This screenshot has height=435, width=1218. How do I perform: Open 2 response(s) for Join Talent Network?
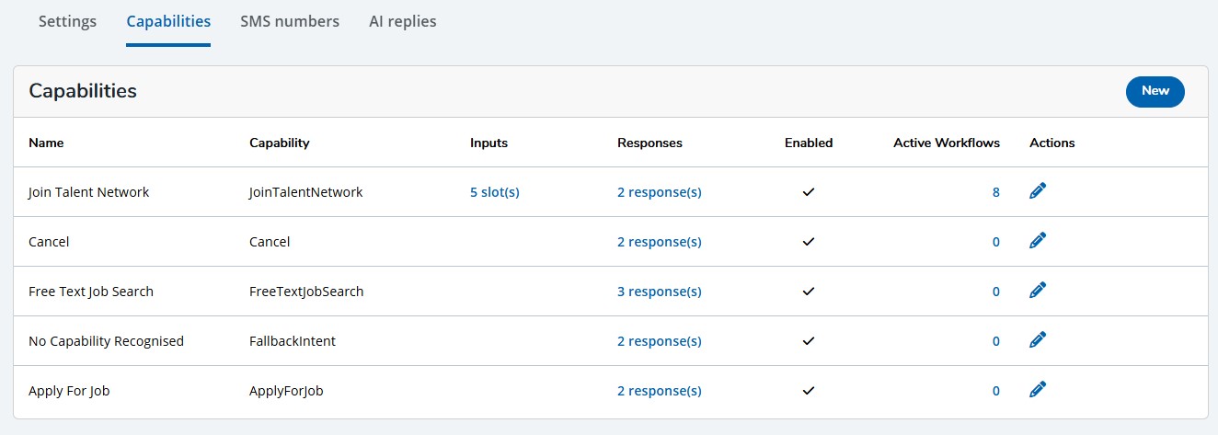pyautogui.click(x=660, y=192)
